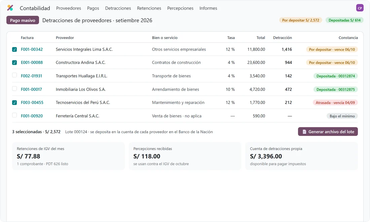Screen dimensions: 370x222
Task: Click the 3 seleccionadas · S/ 2,572 summary
Action: (36, 132)
